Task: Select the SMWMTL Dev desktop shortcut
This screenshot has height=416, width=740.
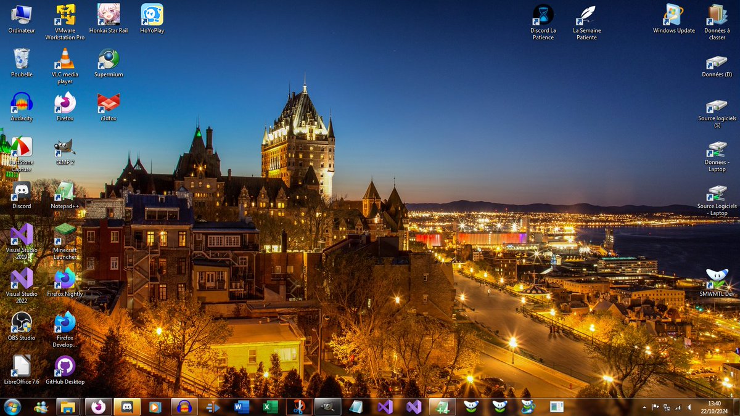Action: 717,283
